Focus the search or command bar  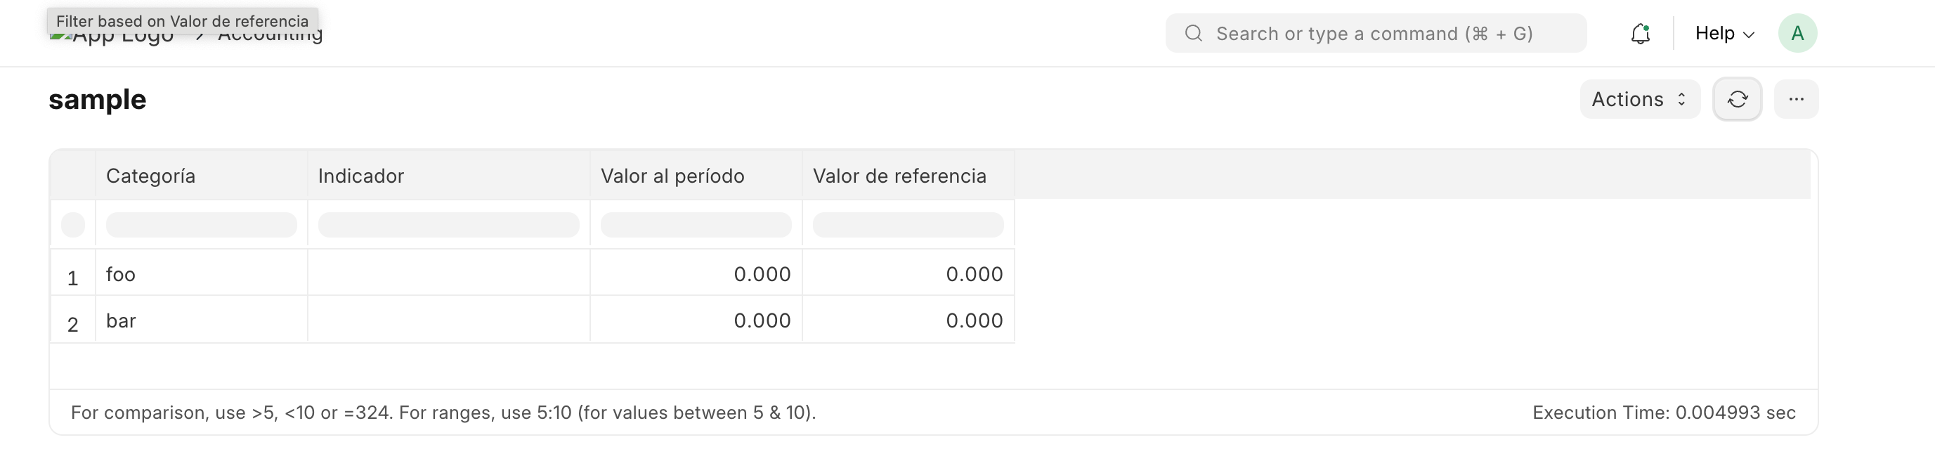pyautogui.click(x=1376, y=33)
